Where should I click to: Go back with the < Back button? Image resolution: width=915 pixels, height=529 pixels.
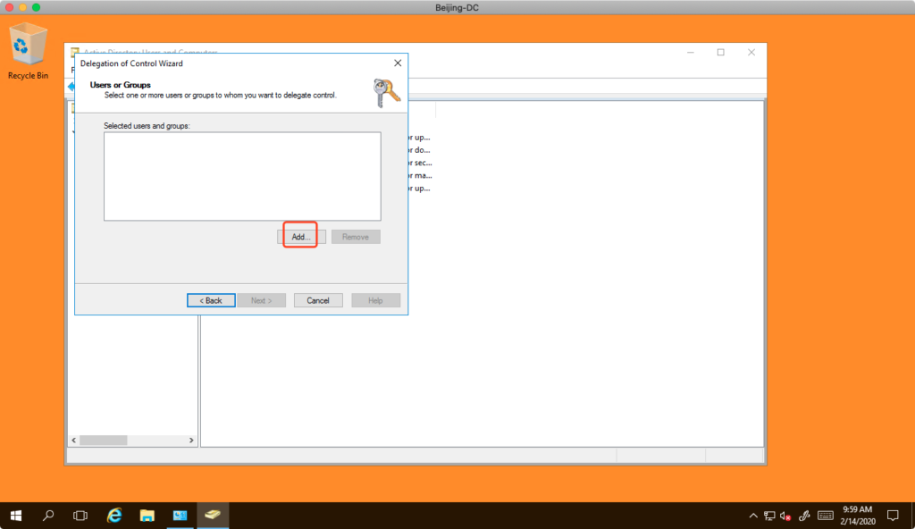(211, 300)
